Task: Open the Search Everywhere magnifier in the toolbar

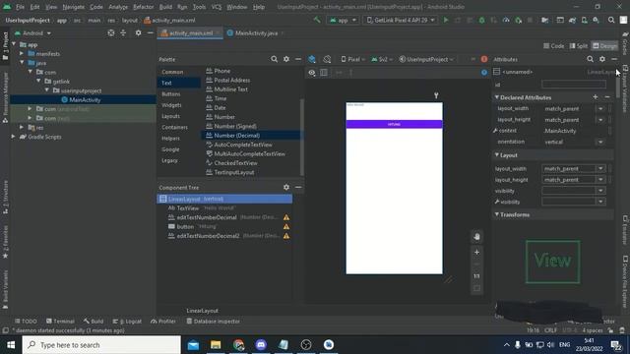Action: pyautogui.click(x=611, y=20)
